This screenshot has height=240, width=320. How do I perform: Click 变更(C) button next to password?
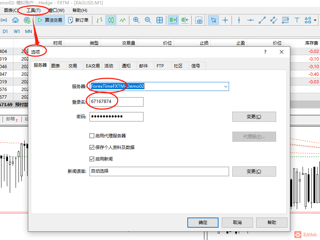tap(254, 117)
